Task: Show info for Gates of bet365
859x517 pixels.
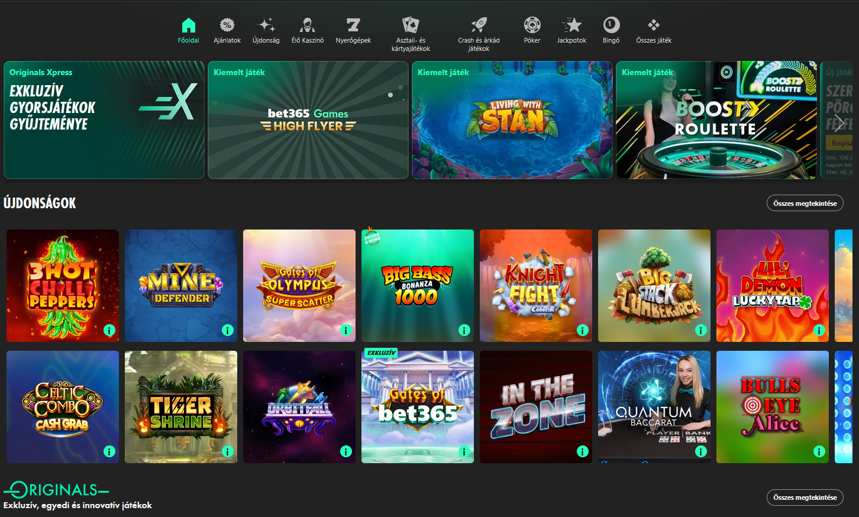Action: pyautogui.click(x=464, y=451)
